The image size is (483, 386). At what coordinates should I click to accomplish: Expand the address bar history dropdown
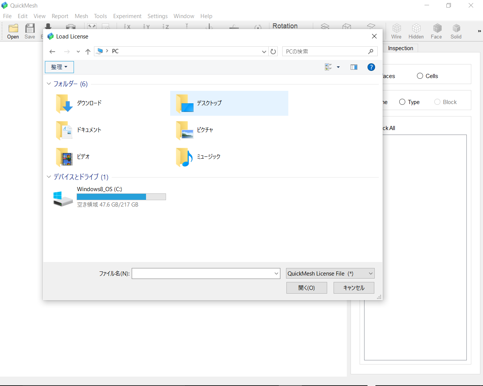pos(264,52)
